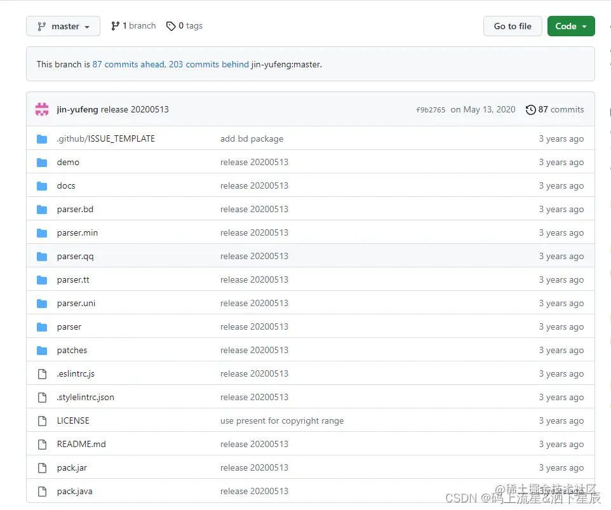This screenshot has height=510, width=611.
Task: Click the 'add bd package' commit message
Action: 252,138
